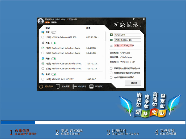Click the document icon for 关注我们

pos(91,87)
